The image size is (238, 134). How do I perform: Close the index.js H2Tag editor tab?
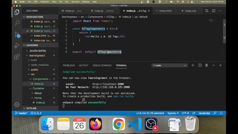tap(149, 11)
